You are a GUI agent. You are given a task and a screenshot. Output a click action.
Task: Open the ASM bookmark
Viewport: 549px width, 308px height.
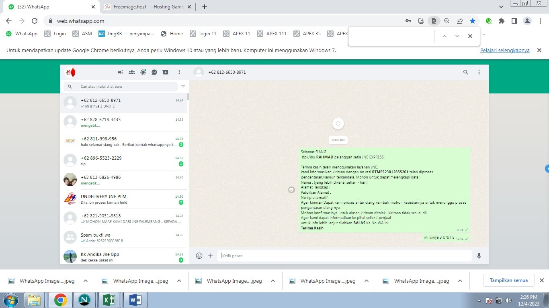click(x=82, y=34)
